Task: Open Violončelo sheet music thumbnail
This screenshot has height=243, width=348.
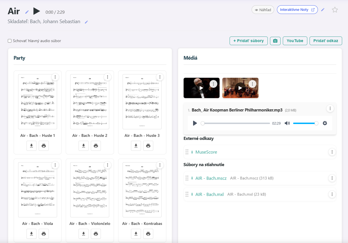Action: tap(90, 190)
